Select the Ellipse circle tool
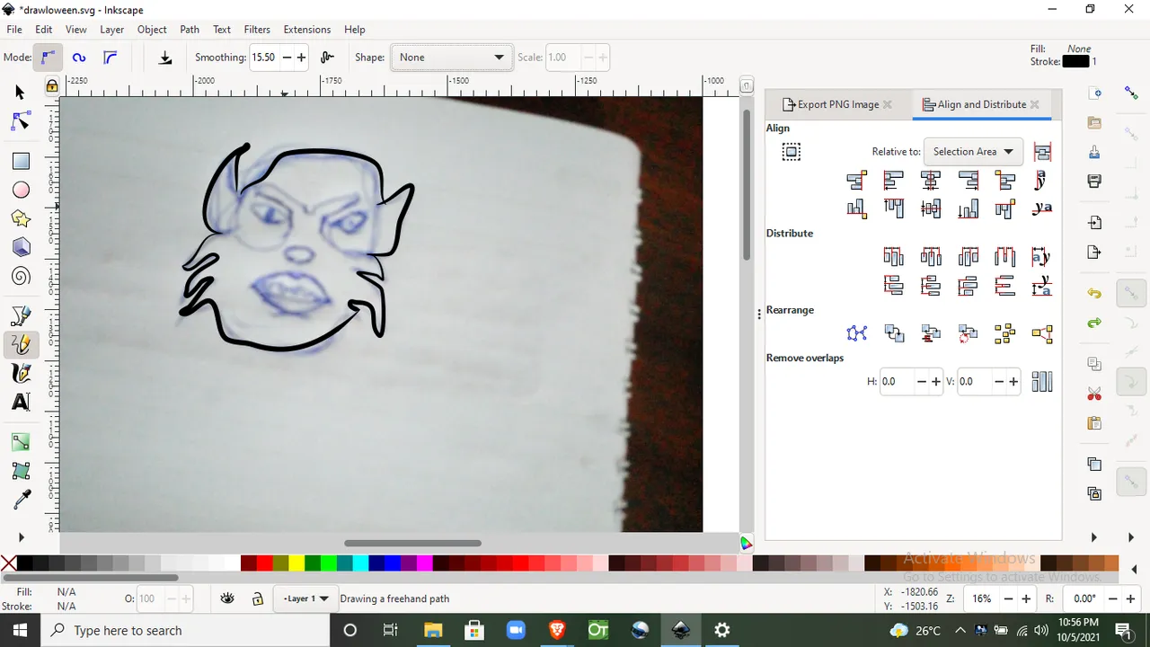Screen dimensions: 1150x647 [21, 190]
